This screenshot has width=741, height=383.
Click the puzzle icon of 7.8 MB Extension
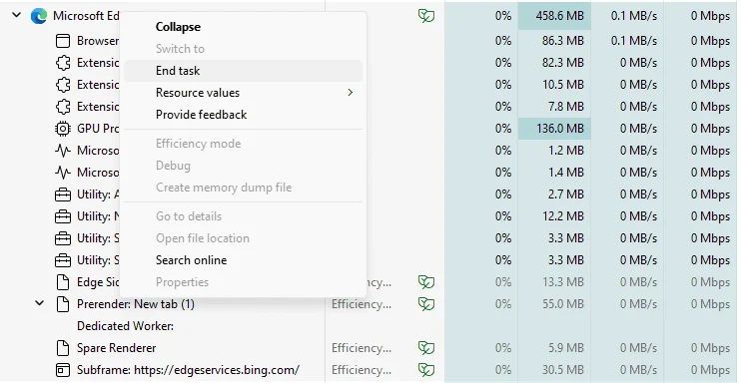tap(63, 107)
